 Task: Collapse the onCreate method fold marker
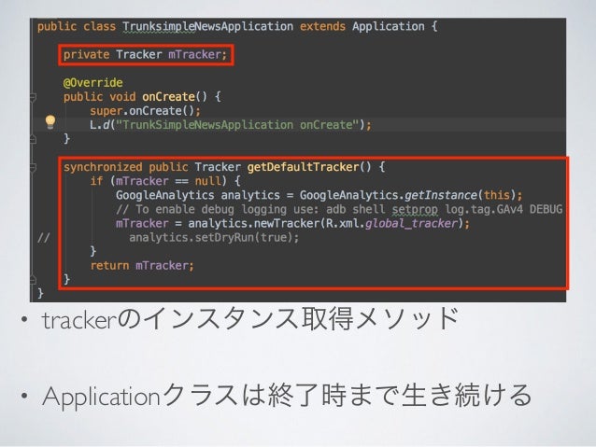coord(33,97)
